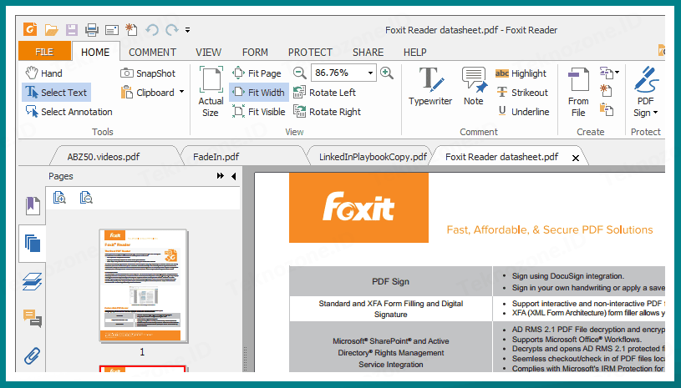Close the Foxit Reader datasheet.pdf tab
681x388 pixels.
[576, 159]
